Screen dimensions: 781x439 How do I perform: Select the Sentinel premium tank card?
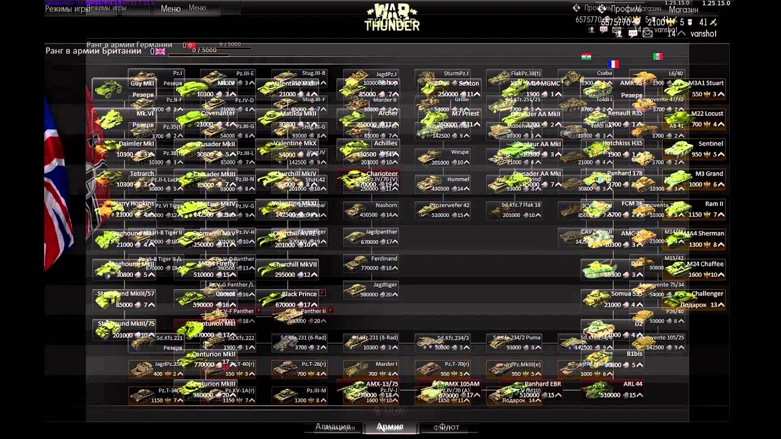694,149
